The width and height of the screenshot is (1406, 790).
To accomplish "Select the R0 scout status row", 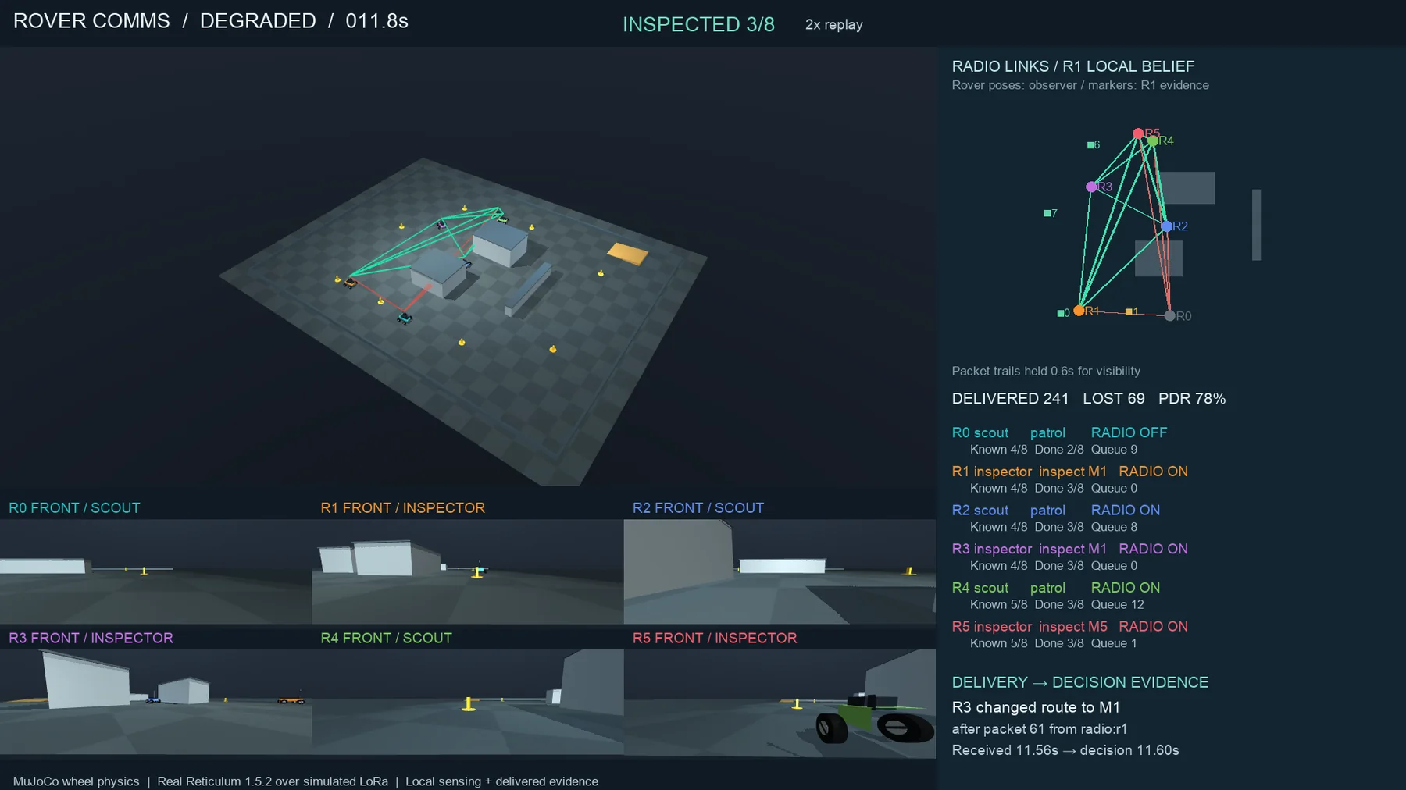I will tap(1059, 432).
